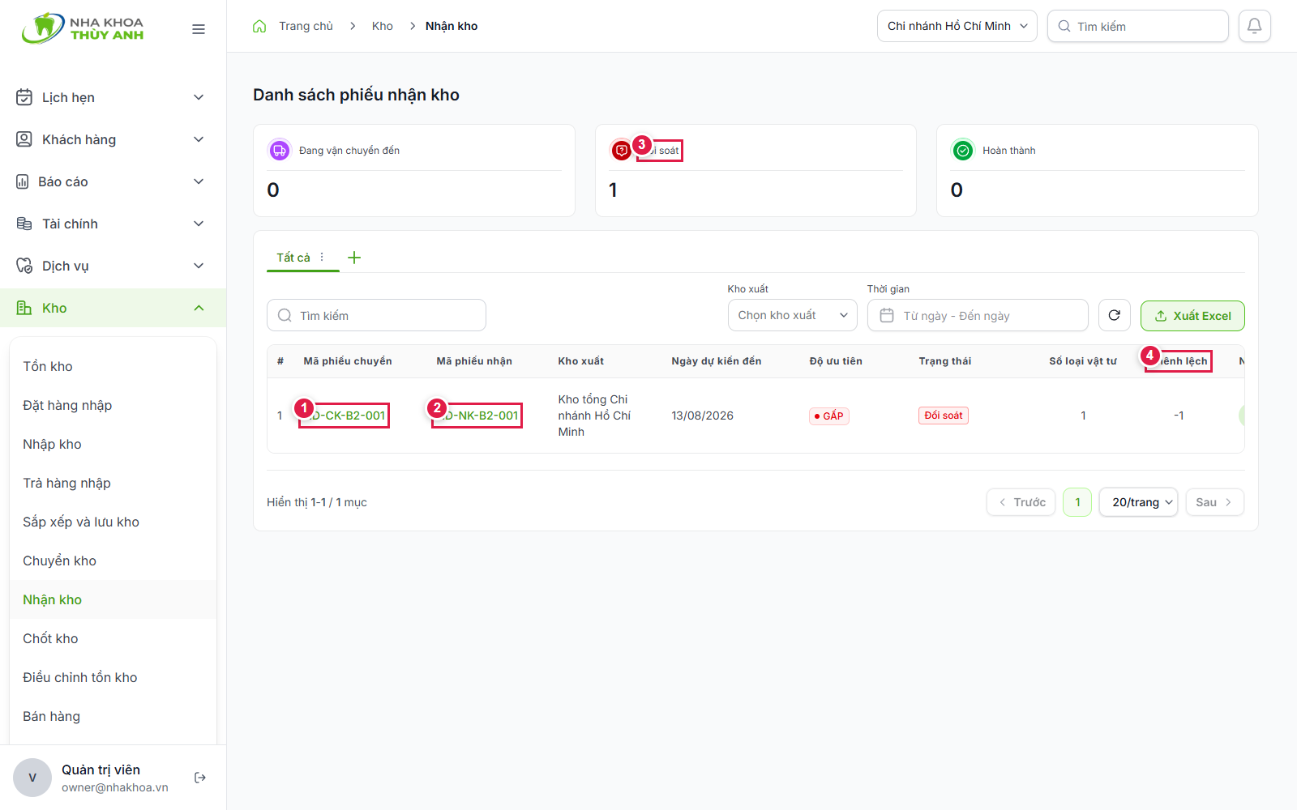Open the Từ ngày - Đến ngày date picker

(x=978, y=315)
